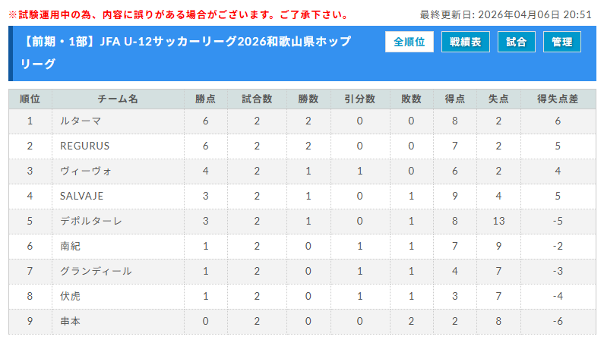604x346 pixels.
Task: Click the グランディール team name
Action: (96, 271)
